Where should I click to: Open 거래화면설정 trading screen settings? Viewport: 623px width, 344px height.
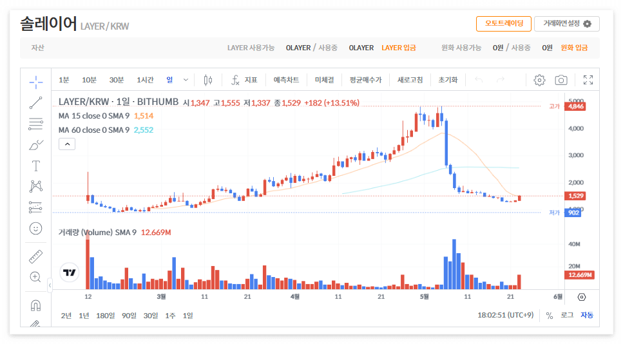click(567, 24)
